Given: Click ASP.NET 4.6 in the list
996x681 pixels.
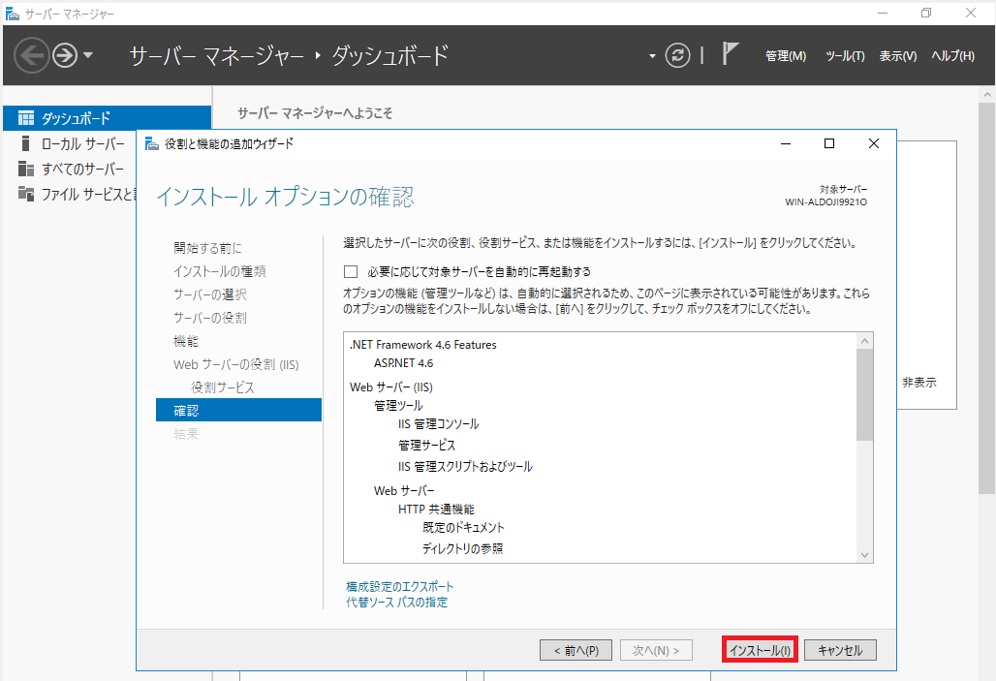Looking at the screenshot, I should pyautogui.click(x=403, y=363).
